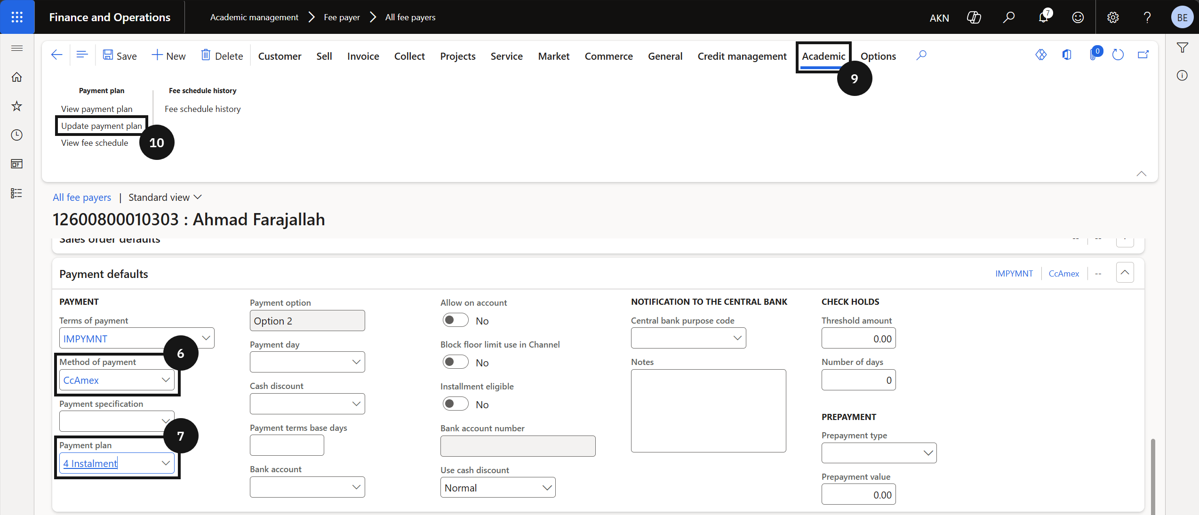Collapse the action pane ribbon
Screen dimensions: 1199x515
(x=1141, y=174)
